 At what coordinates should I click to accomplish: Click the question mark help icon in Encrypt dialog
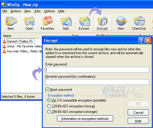pos(141,40)
